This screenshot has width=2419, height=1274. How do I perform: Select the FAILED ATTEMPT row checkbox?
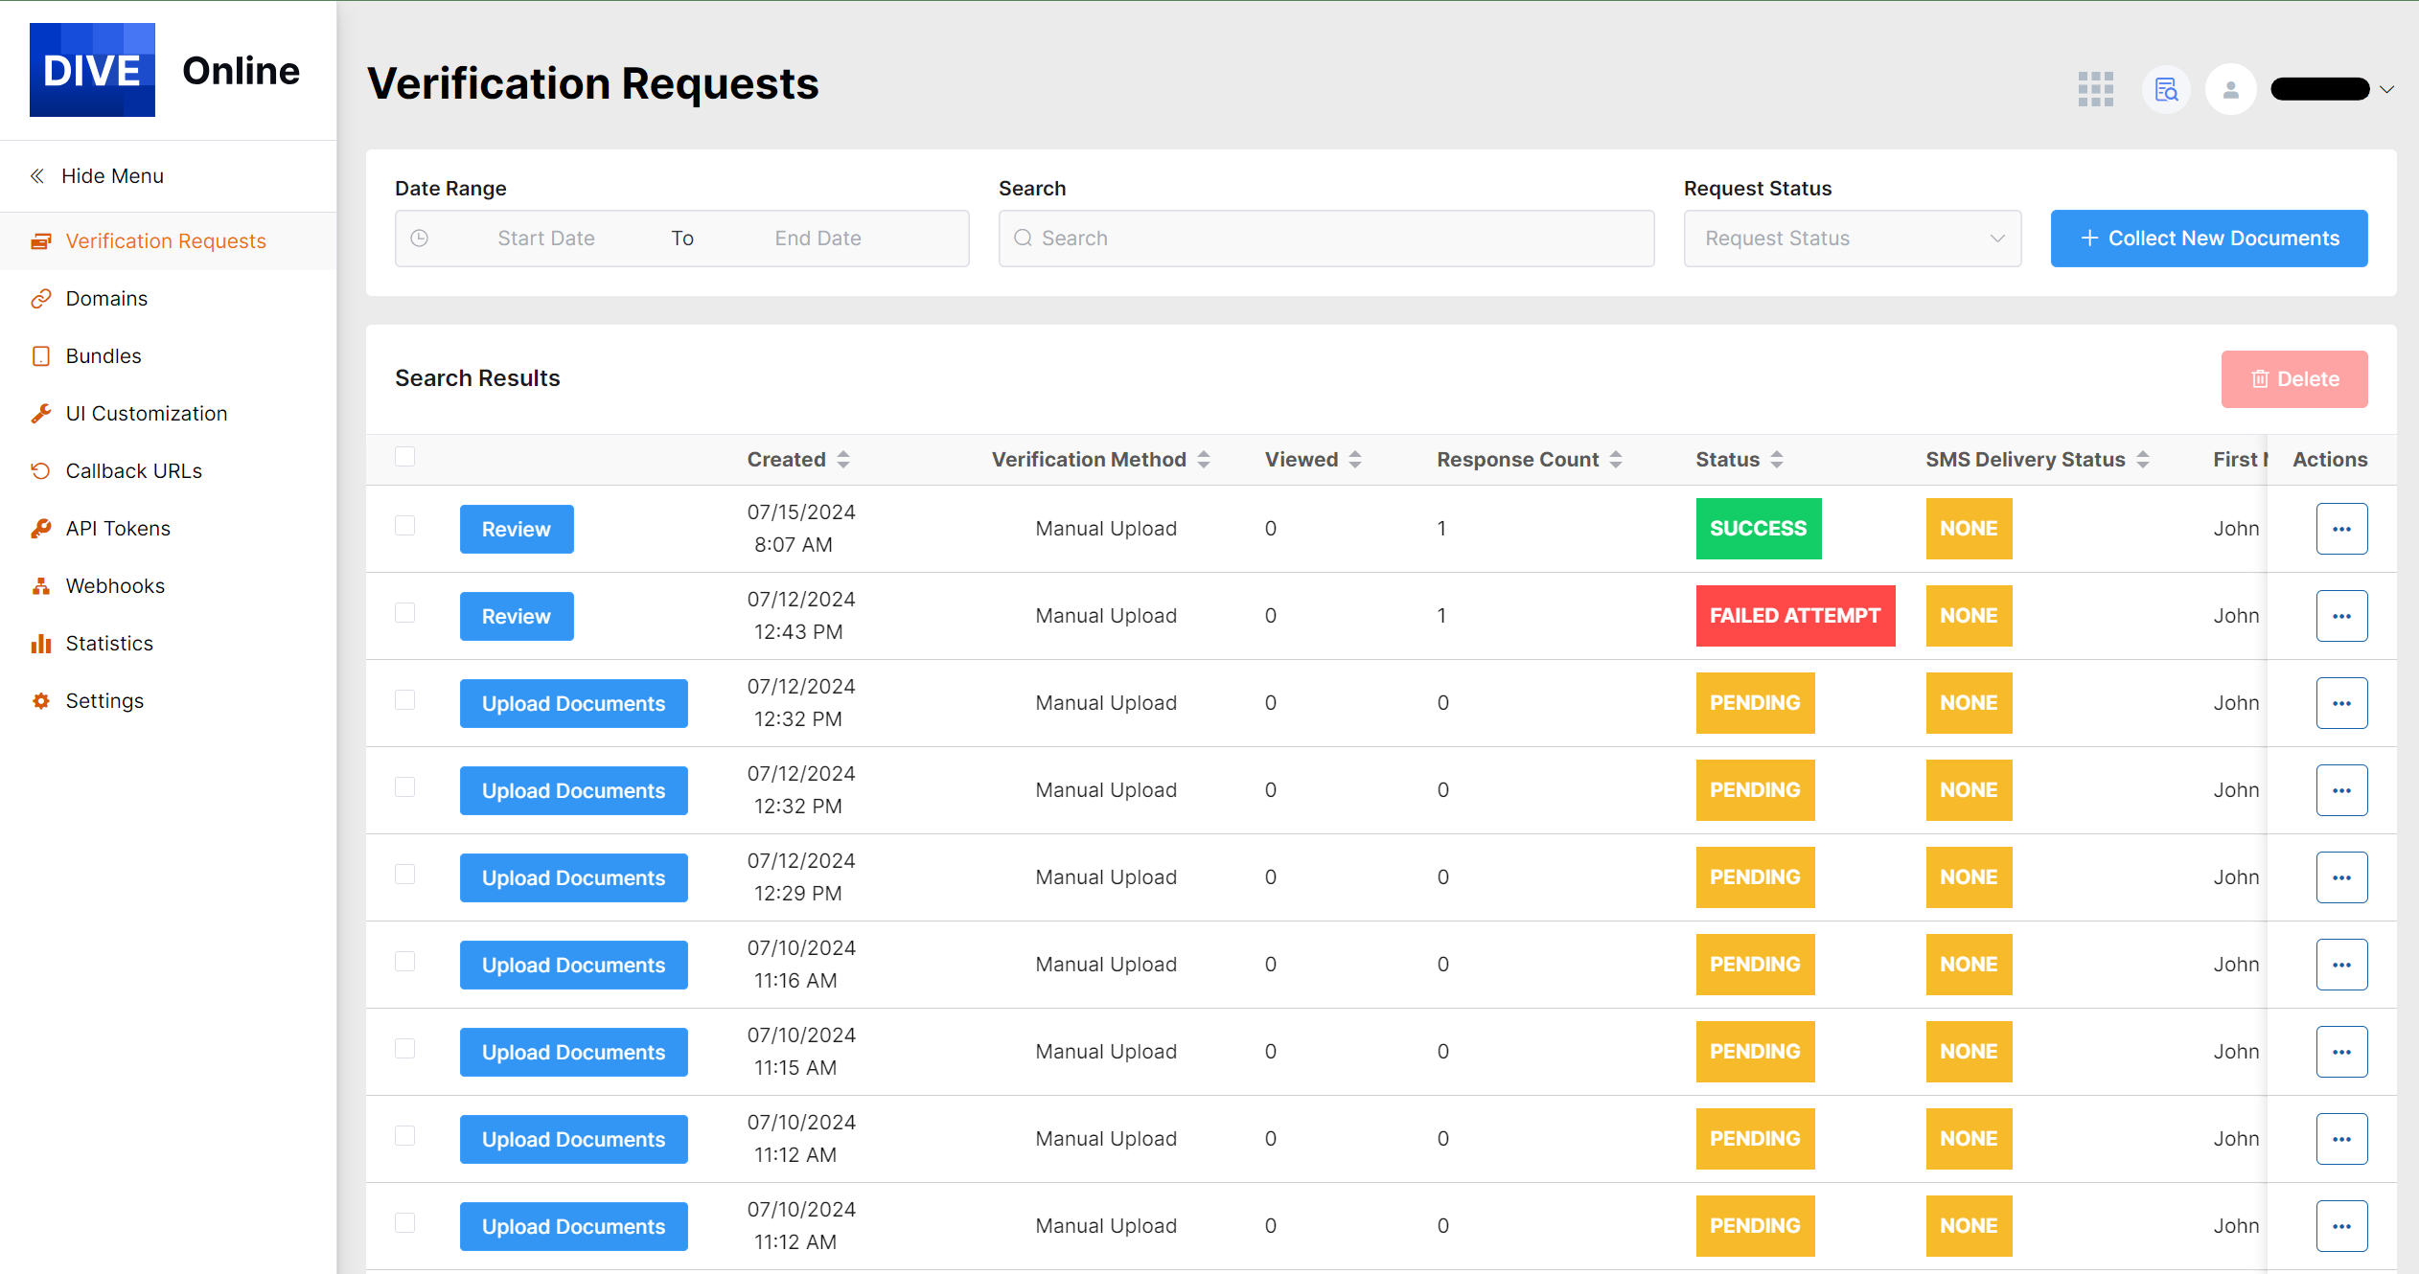(x=405, y=613)
